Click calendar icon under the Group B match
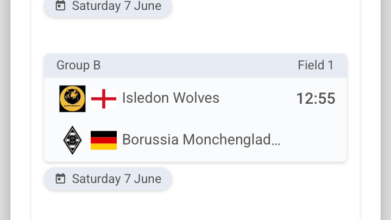 pos(61,179)
